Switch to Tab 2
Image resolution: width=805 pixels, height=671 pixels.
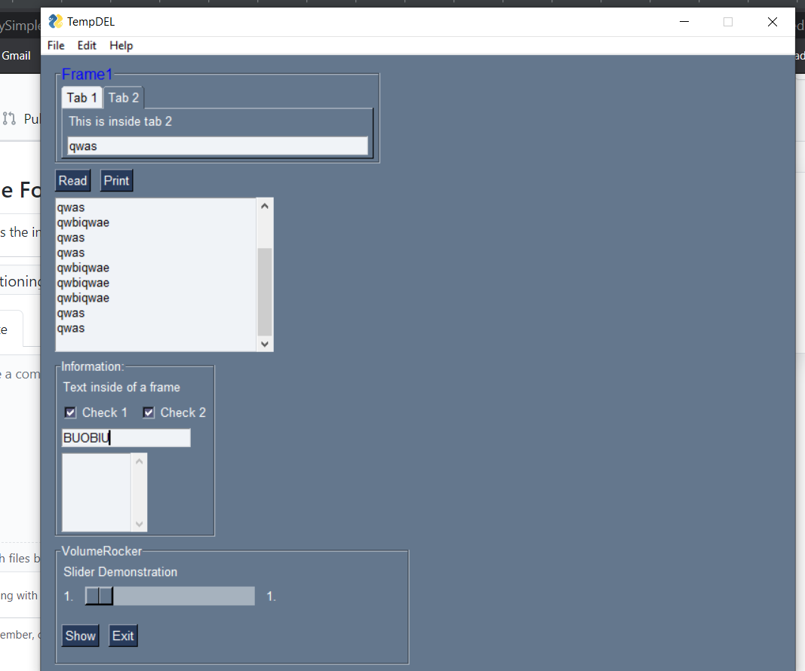(123, 97)
